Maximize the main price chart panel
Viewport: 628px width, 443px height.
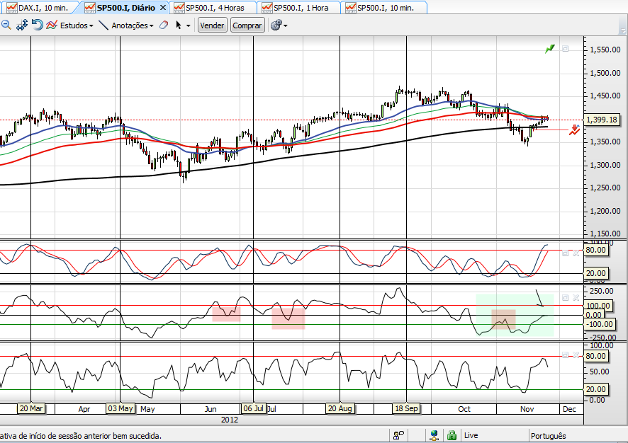[x=565, y=49]
